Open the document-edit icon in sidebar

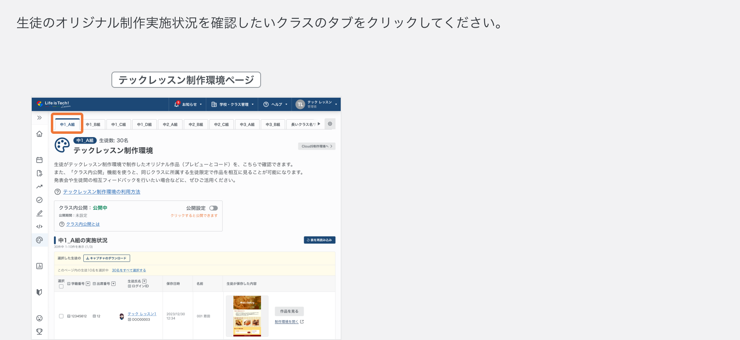pyautogui.click(x=39, y=173)
